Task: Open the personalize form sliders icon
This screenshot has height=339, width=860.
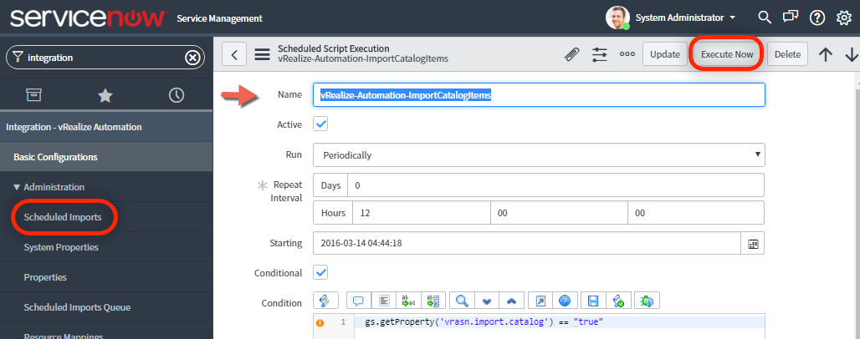Action: pos(599,54)
